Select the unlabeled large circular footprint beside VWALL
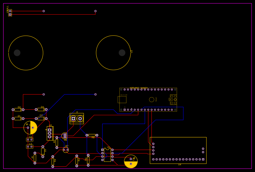255x172 pixels. pos(26,53)
